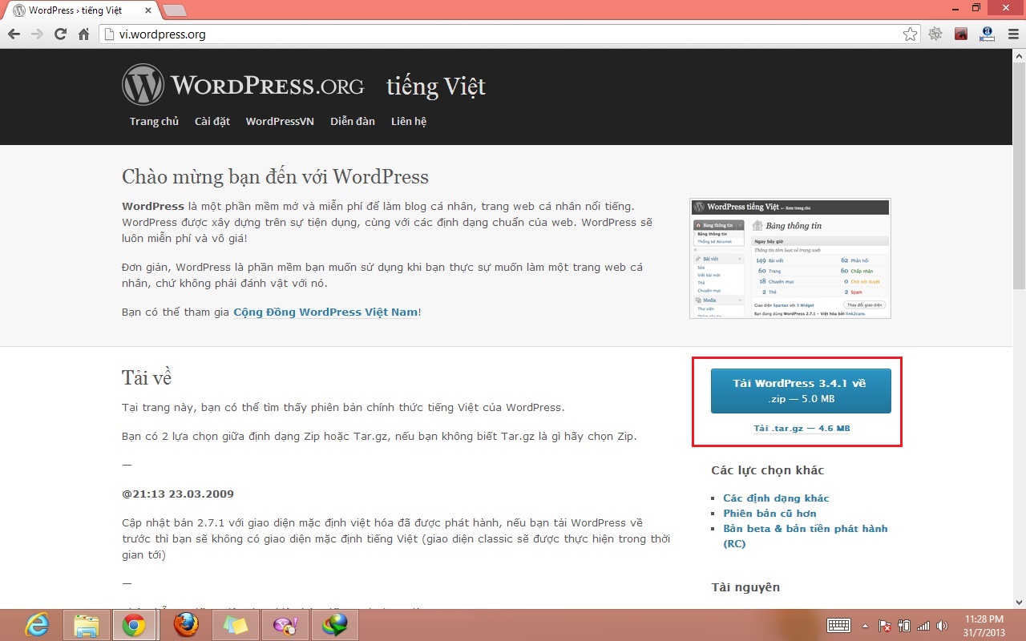The height and width of the screenshot is (641, 1026).
Task: Show hidden system tray icons
Action: [x=866, y=625]
